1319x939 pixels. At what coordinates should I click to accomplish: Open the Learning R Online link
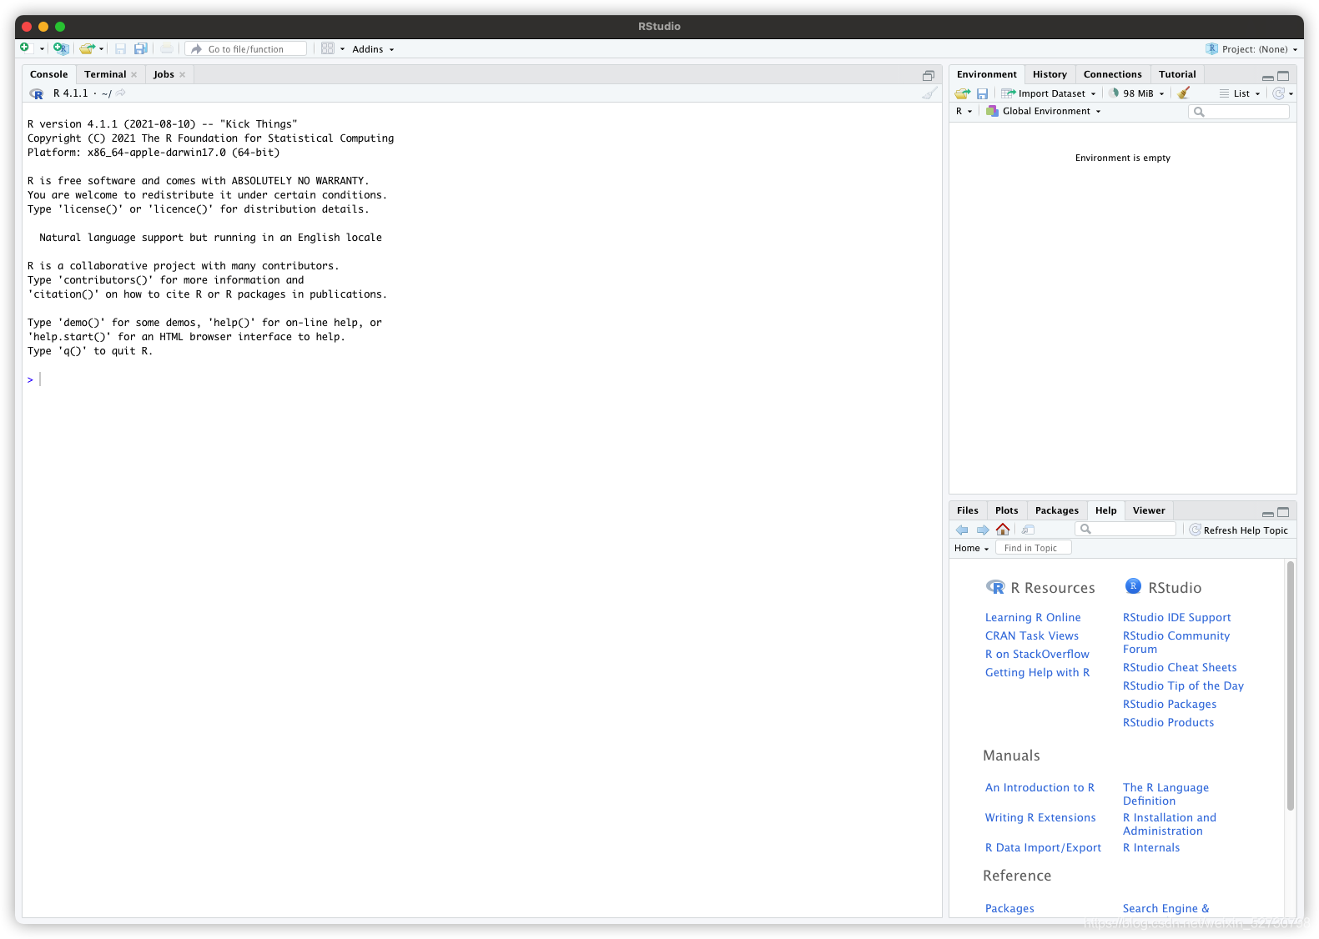(x=1033, y=617)
